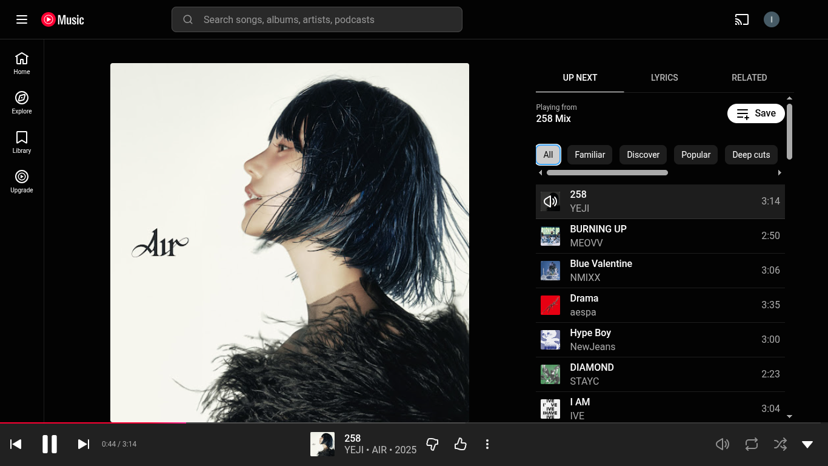Open more actions three-dot menu
Viewport: 828px width, 466px height.
click(x=487, y=444)
